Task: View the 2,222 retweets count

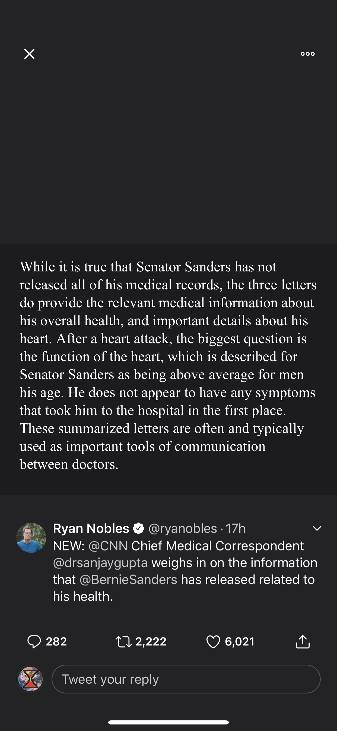Action: [151, 642]
